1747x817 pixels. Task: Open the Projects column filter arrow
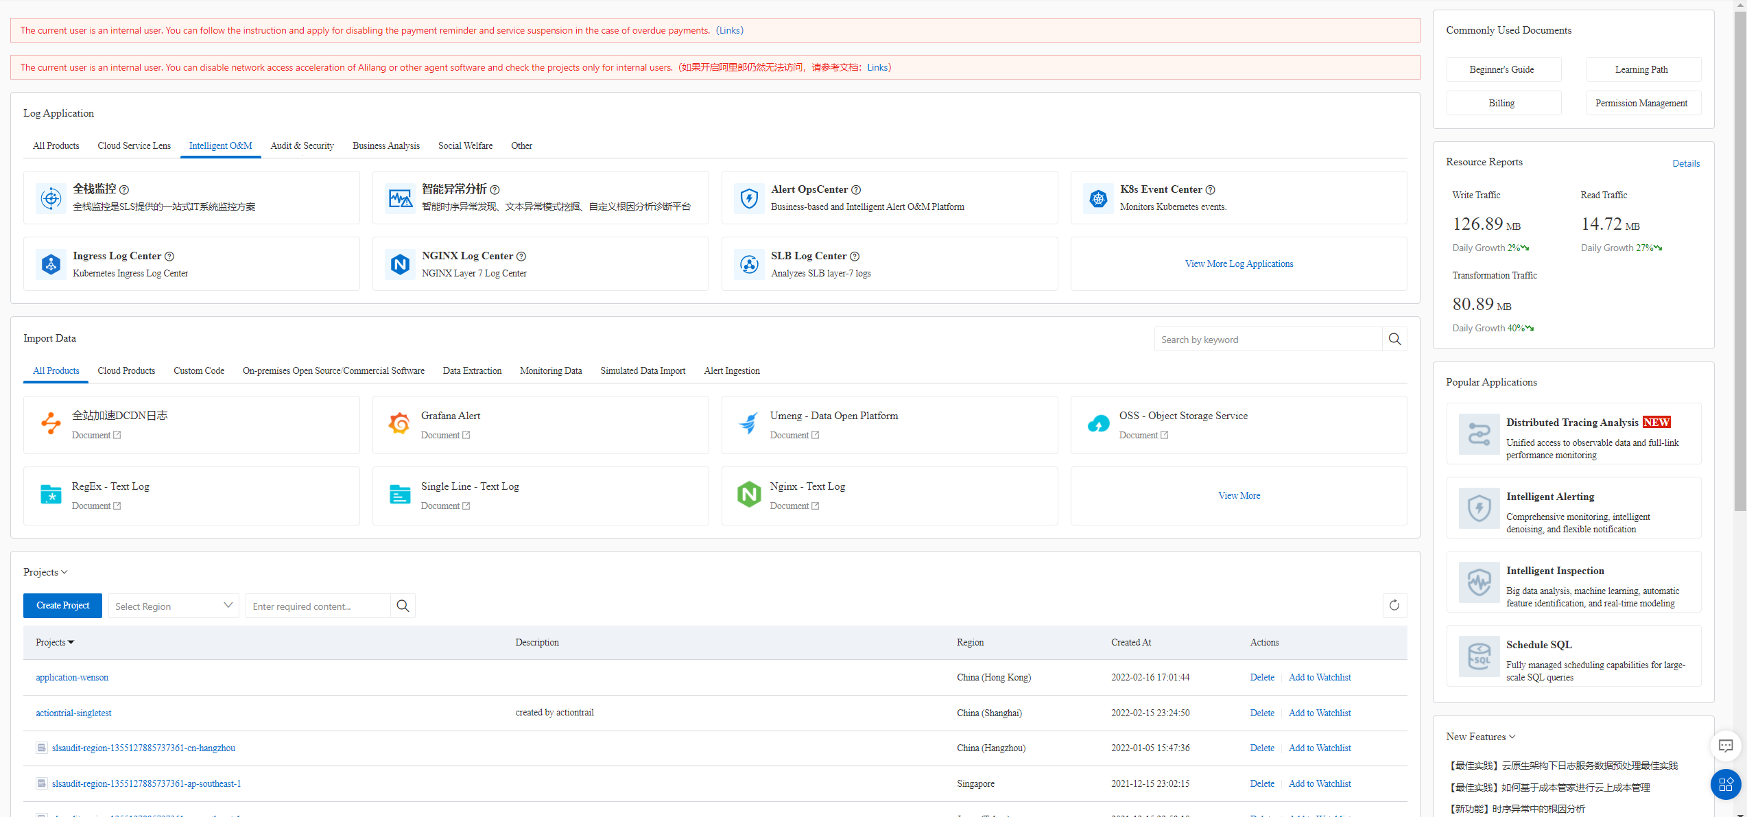click(71, 643)
